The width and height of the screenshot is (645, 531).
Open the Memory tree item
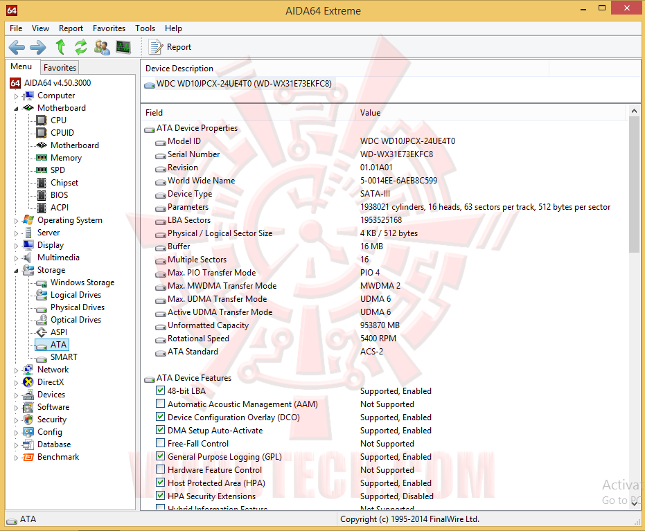(x=66, y=158)
